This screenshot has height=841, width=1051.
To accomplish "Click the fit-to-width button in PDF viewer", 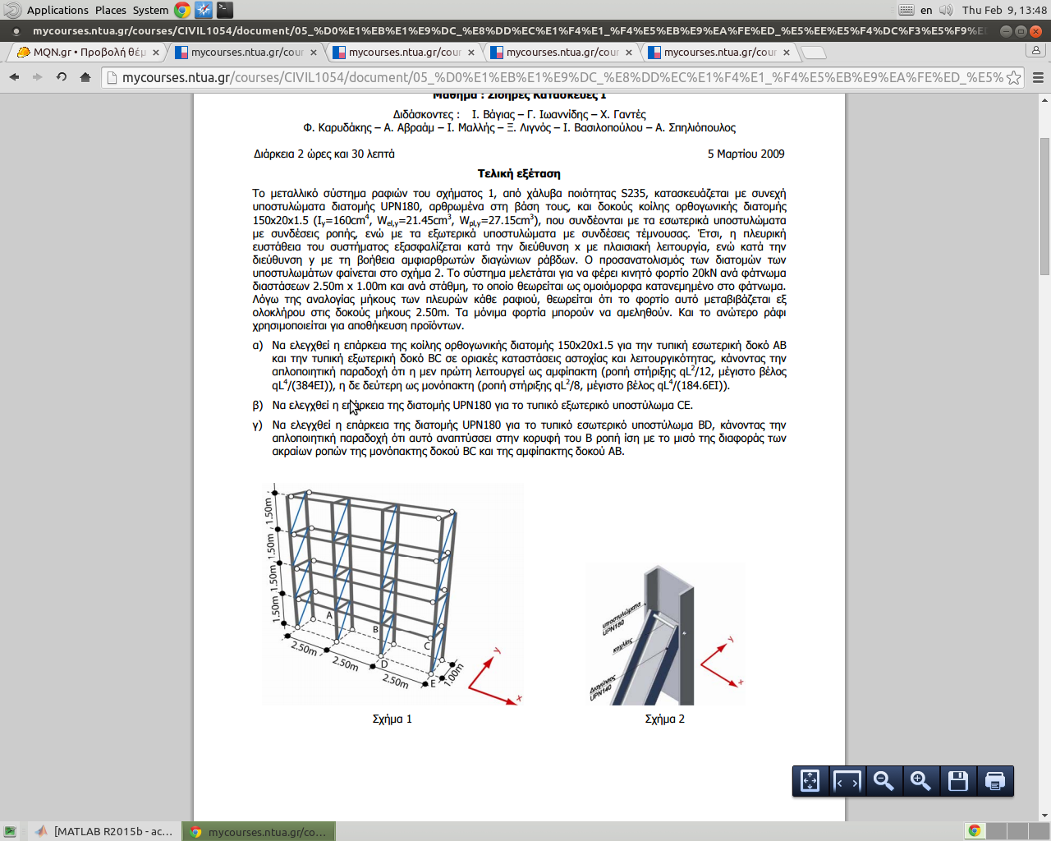I will coord(847,781).
